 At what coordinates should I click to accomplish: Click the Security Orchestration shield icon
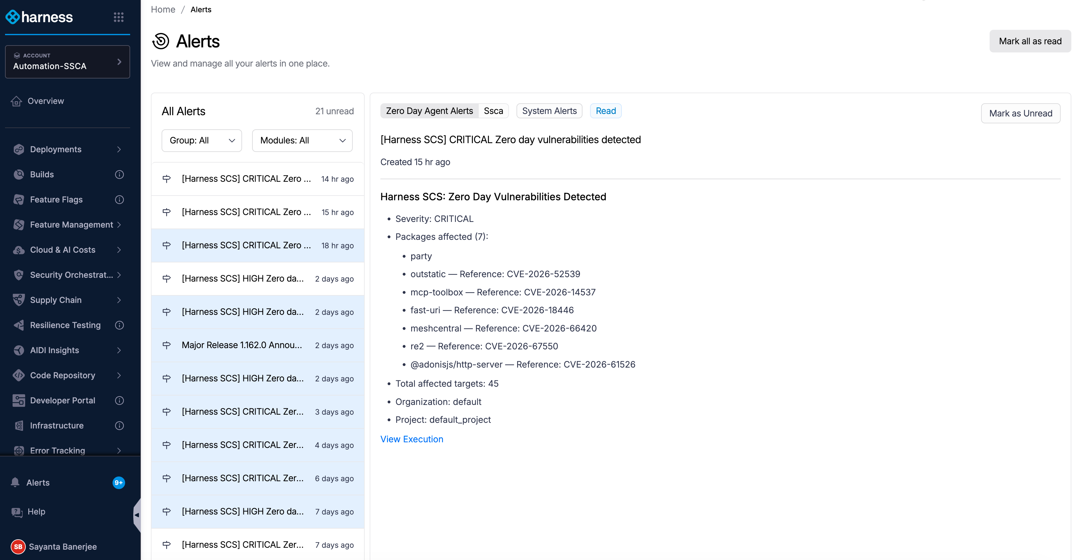click(19, 275)
